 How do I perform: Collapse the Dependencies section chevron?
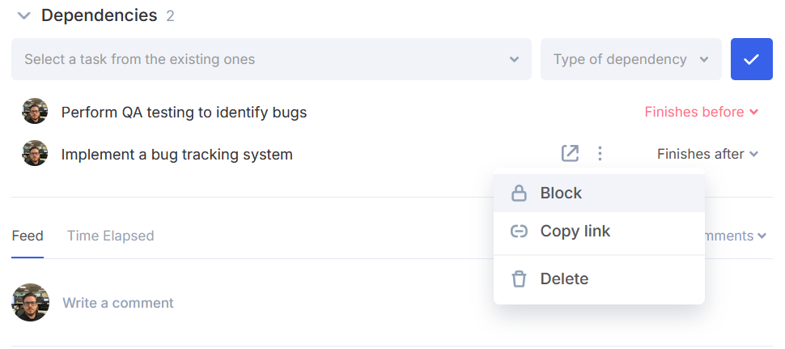tap(23, 16)
